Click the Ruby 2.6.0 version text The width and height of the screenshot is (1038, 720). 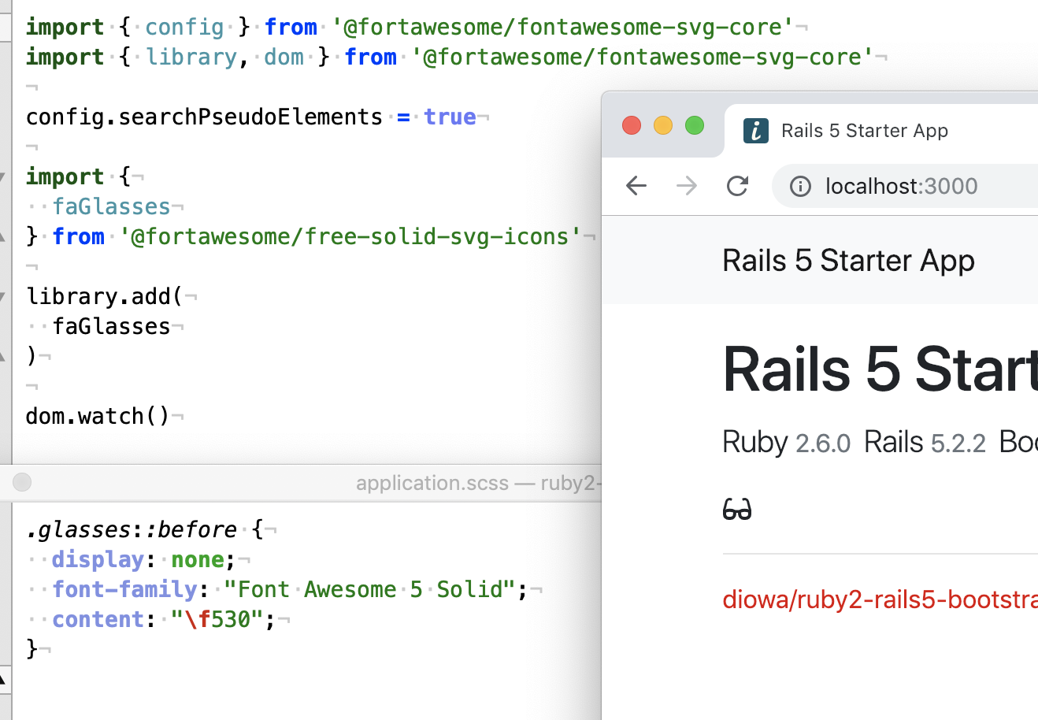(786, 442)
